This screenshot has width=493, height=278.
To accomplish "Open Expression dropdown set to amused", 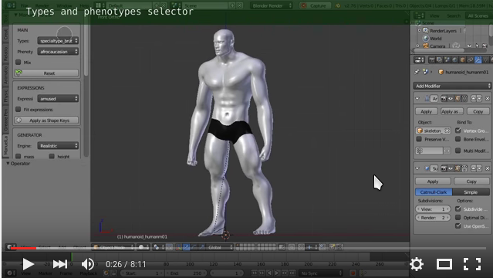I will pos(58,99).
